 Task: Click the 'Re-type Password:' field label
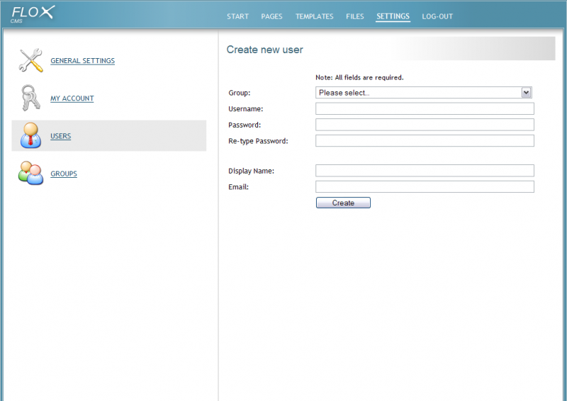click(258, 141)
